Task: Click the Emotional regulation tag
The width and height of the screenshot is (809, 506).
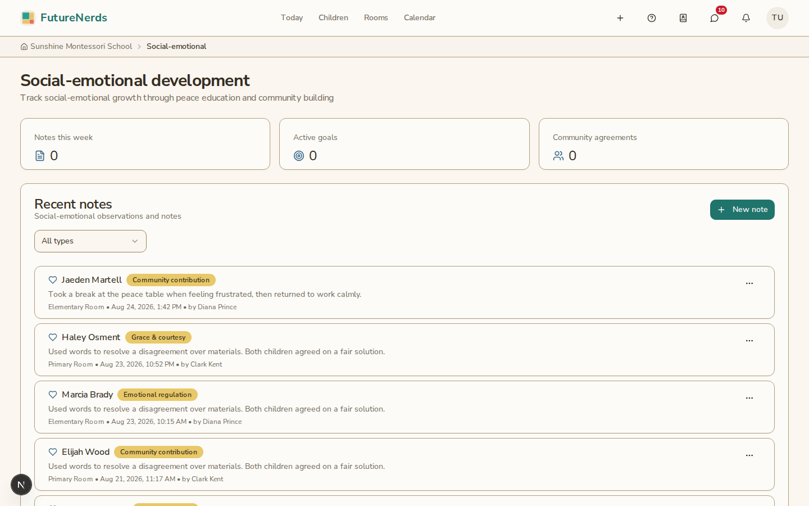Action: (x=157, y=395)
